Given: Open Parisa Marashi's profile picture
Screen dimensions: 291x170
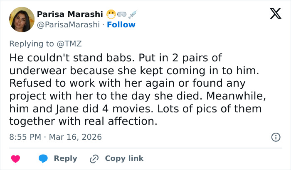Looking at the screenshot, I should point(21,19).
